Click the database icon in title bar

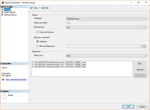click(3, 2)
